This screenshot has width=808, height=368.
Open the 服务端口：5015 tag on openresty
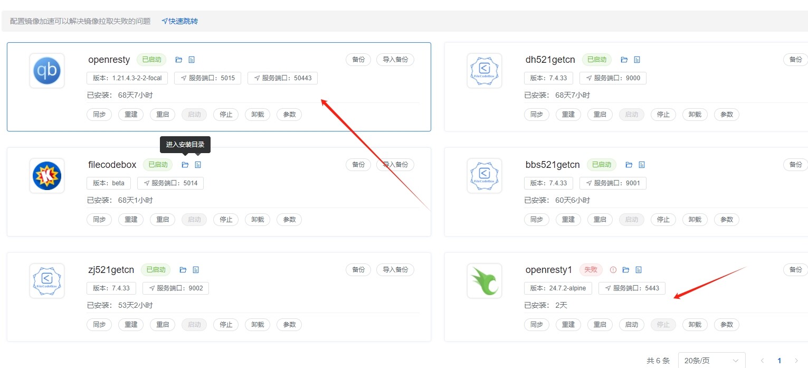tap(207, 78)
